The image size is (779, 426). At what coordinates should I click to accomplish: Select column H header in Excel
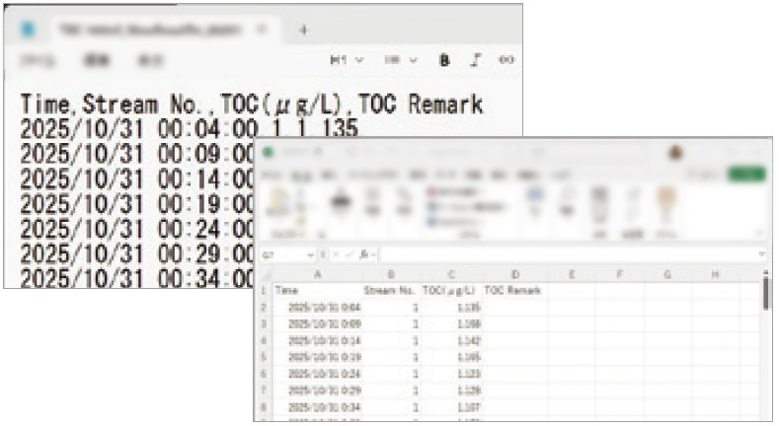pos(715,274)
